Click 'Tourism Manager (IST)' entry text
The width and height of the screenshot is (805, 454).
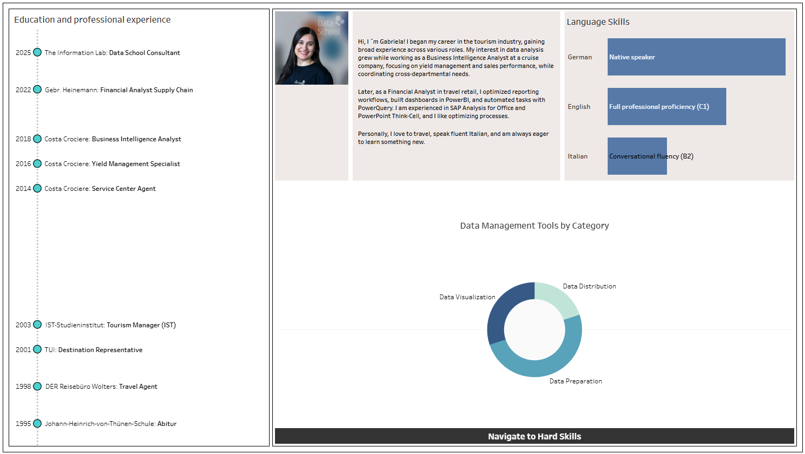(x=141, y=325)
